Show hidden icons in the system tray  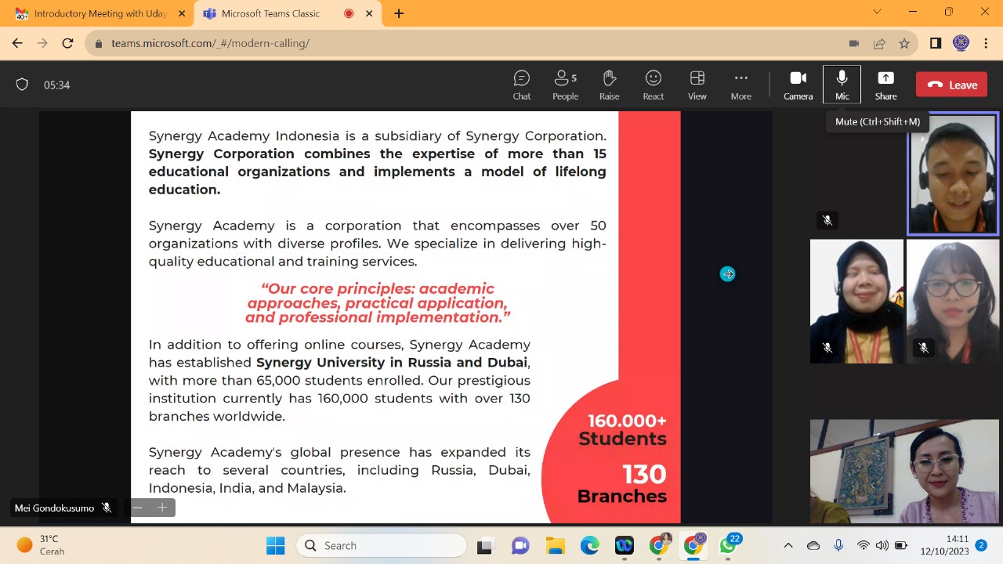point(788,545)
